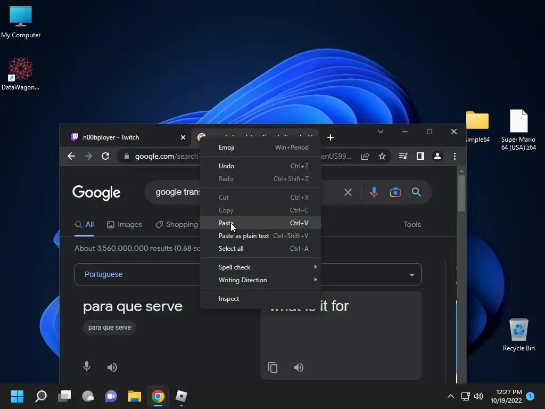The image size is (545, 409).
Task: Select the All results tab
Action: coord(84,224)
